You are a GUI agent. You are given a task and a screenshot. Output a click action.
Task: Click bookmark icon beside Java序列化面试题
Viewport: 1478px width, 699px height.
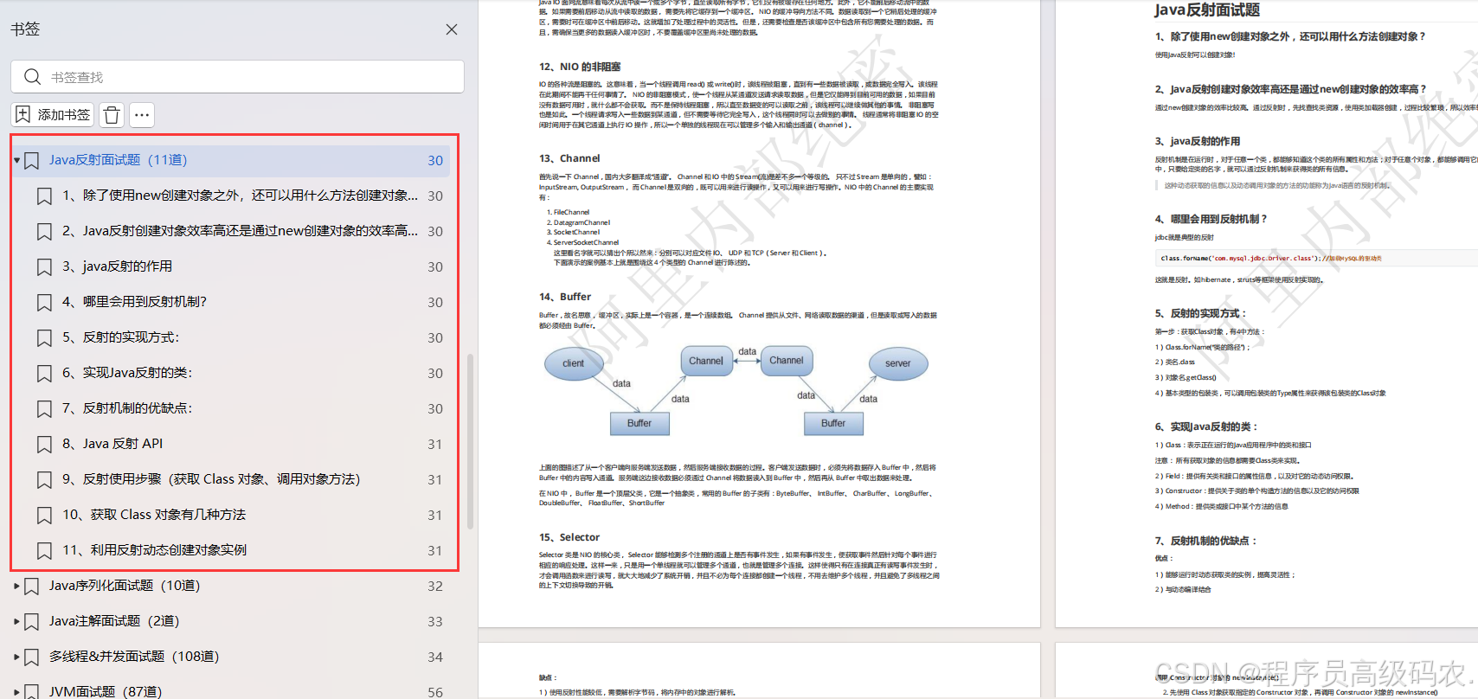pos(31,587)
